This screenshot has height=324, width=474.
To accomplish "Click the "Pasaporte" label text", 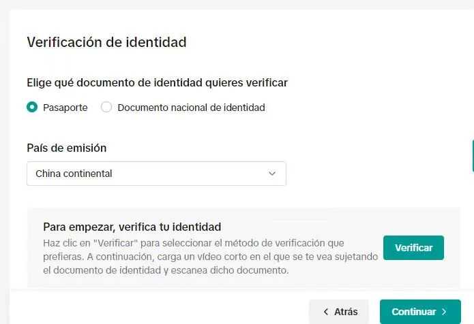I will pyautogui.click(x=65, y=108).
